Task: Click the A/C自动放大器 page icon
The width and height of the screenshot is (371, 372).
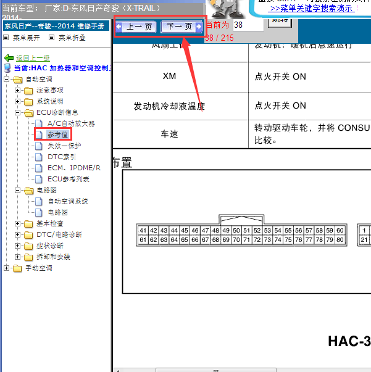Action: pos(39,123)
